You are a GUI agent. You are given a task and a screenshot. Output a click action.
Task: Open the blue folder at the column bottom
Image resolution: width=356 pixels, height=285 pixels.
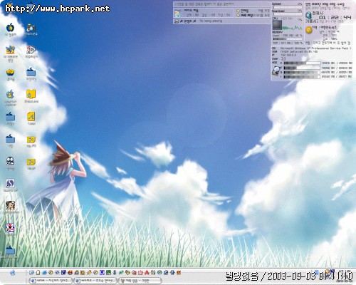click(x=10, y=250)
